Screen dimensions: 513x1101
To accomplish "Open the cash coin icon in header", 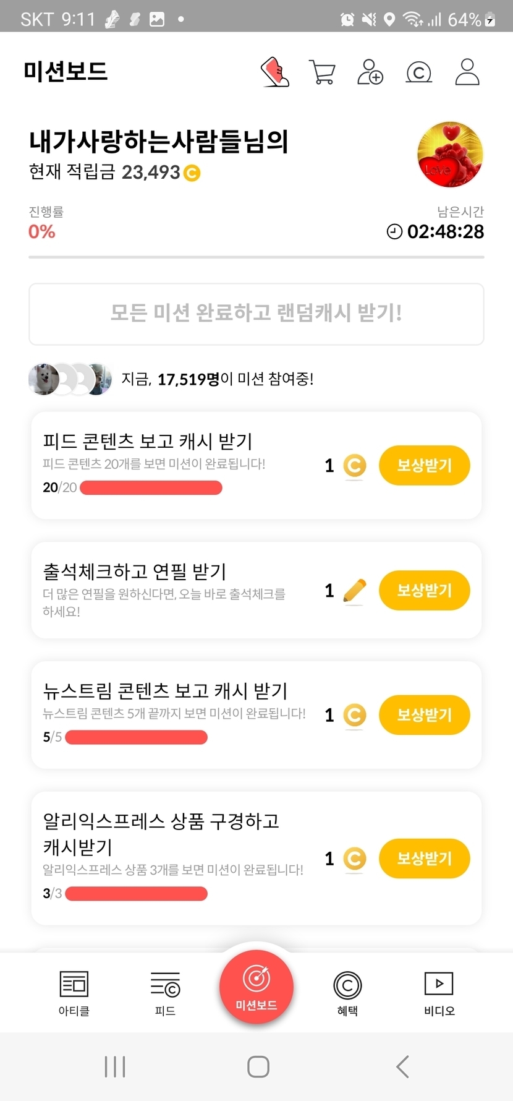I will coord(418,72).
